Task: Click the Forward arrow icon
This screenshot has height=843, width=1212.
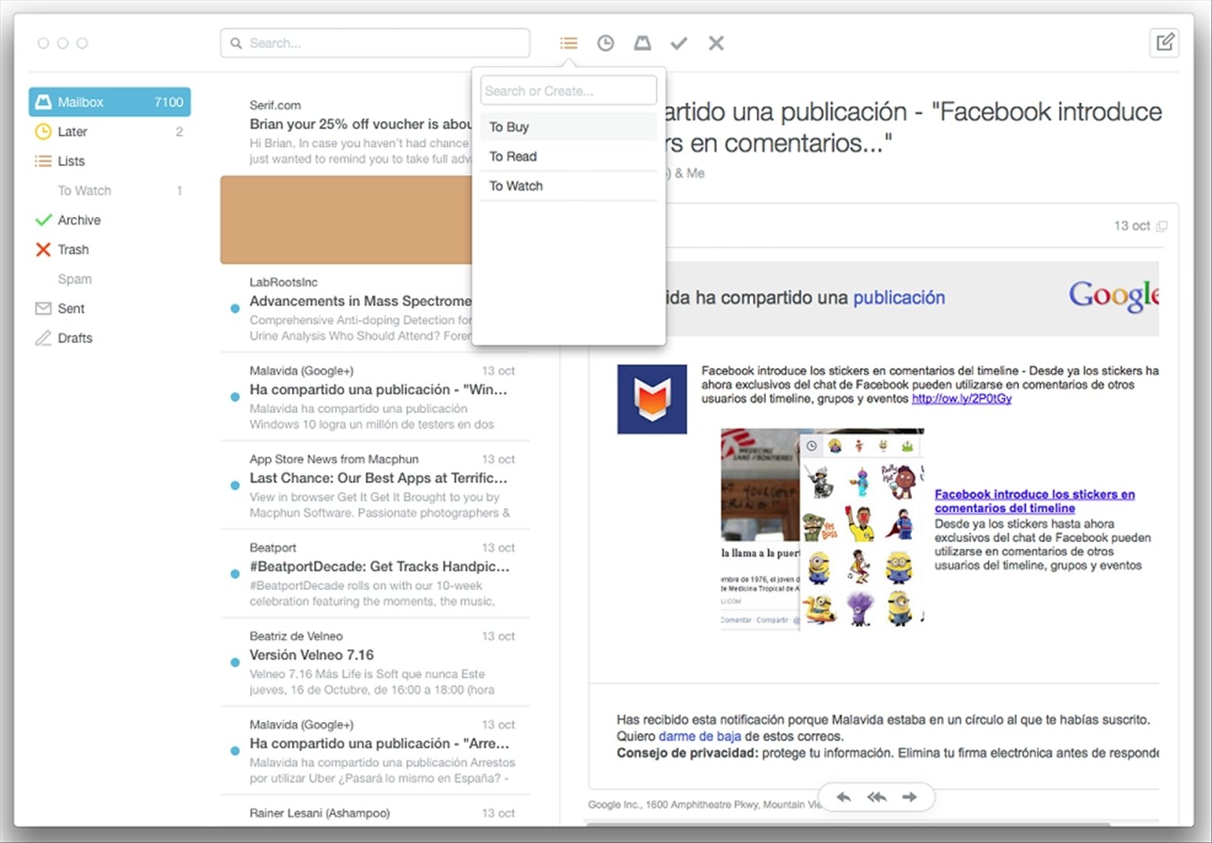Action: (909, 797)
